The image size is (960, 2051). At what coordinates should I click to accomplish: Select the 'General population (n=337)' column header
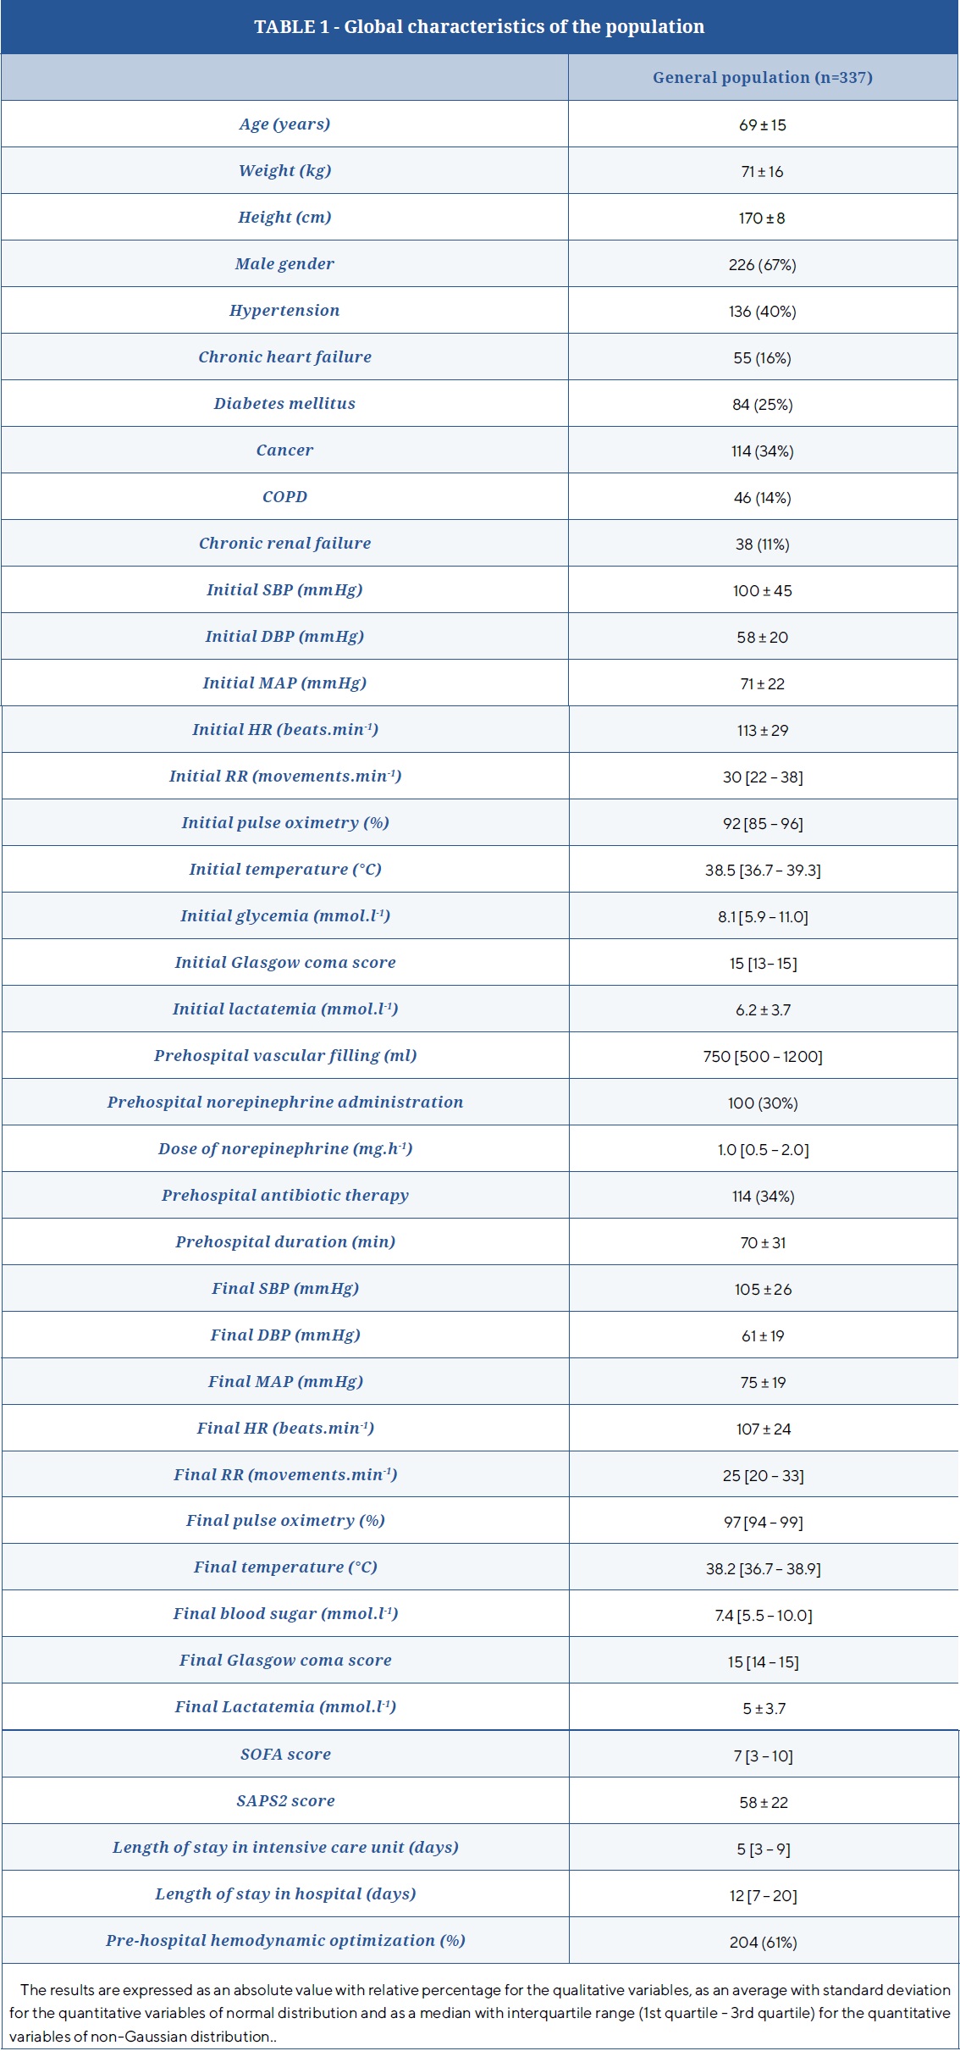pyautogui.click(x=762, y=78)
